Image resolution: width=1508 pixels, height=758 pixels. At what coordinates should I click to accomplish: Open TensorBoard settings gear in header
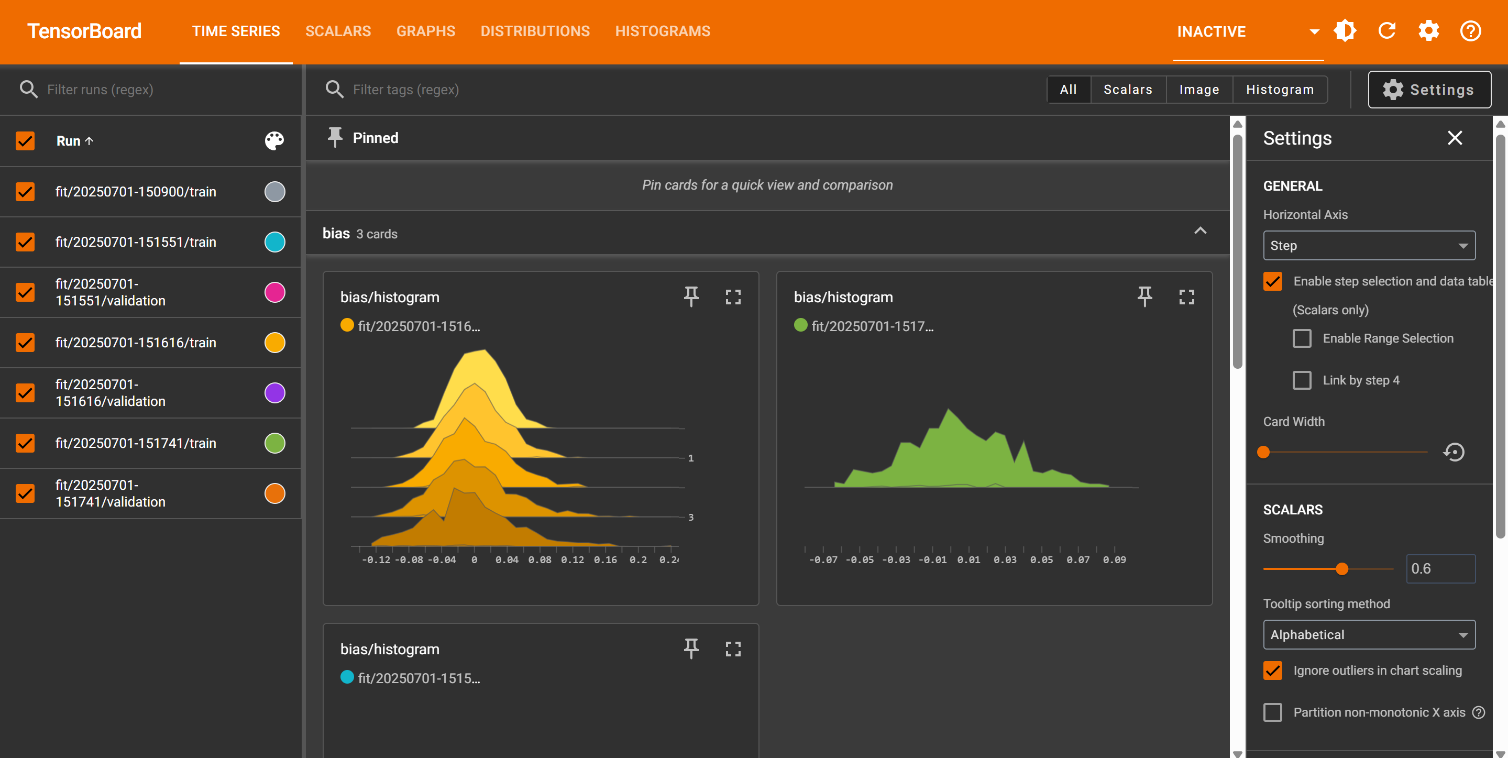(1428, 31)
